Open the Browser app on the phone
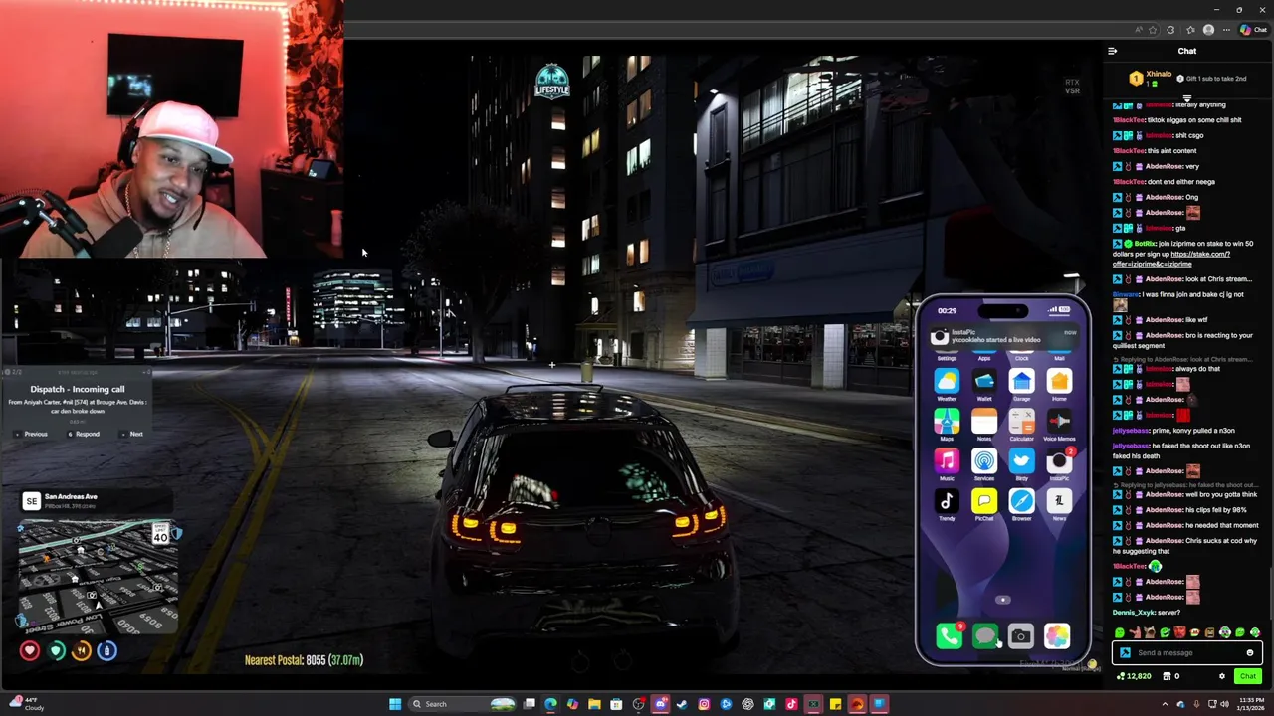 pyautogui.click(x=1021, y=501)
